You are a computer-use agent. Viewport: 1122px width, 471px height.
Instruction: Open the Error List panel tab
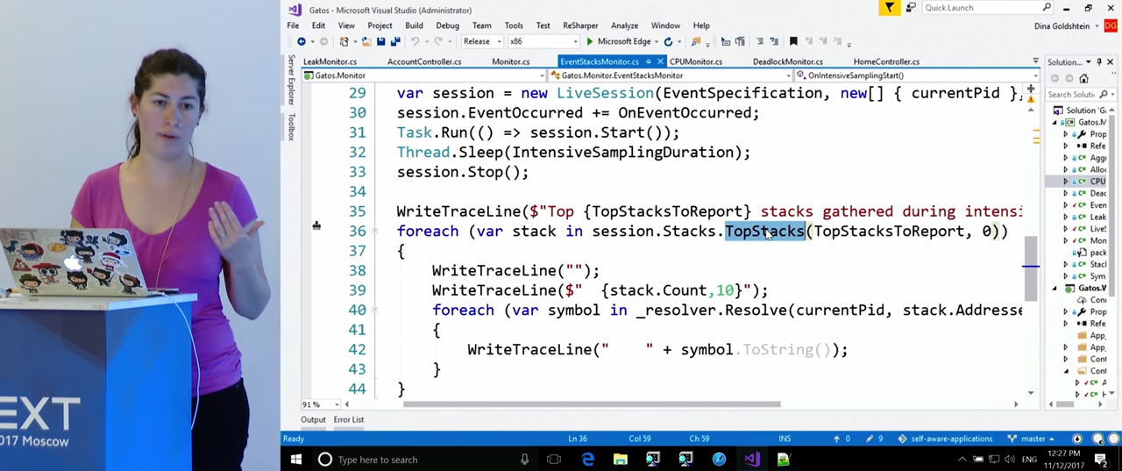pos(348,419)
